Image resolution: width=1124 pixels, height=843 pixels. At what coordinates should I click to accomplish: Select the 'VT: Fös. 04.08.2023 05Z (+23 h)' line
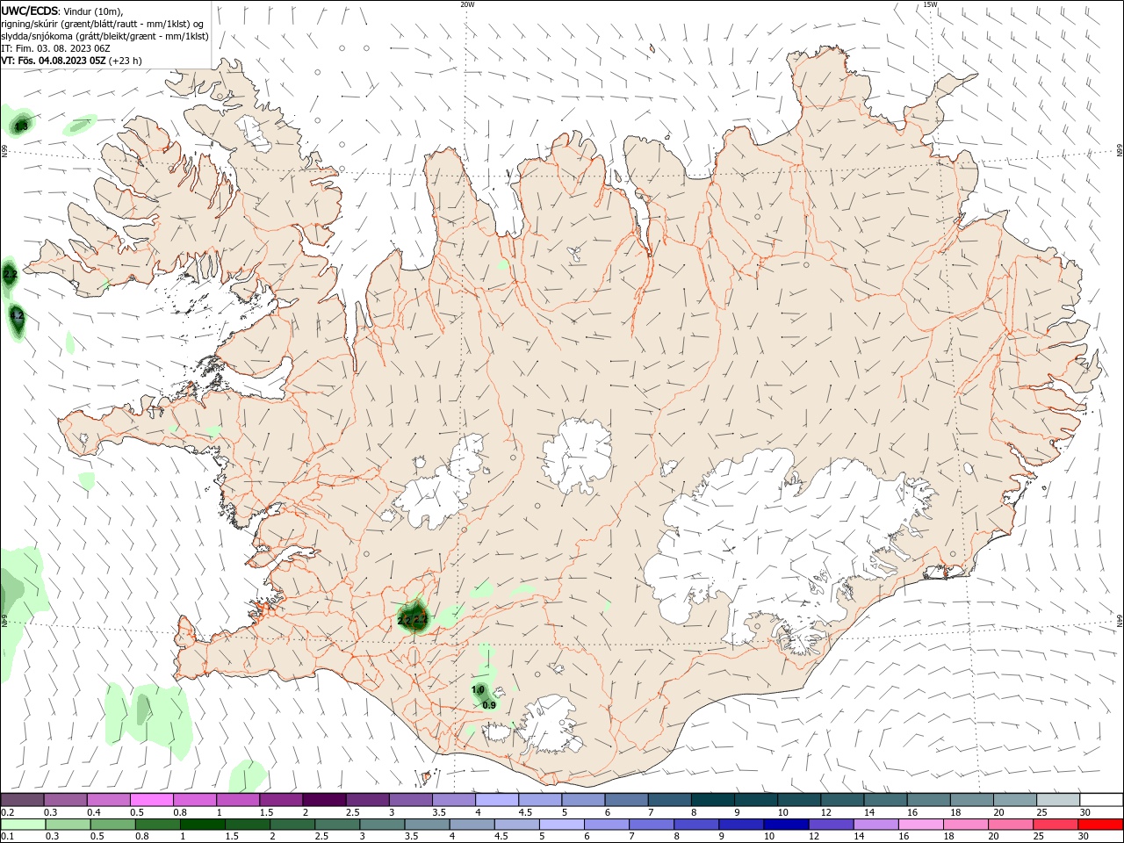[x=71, y=61]
